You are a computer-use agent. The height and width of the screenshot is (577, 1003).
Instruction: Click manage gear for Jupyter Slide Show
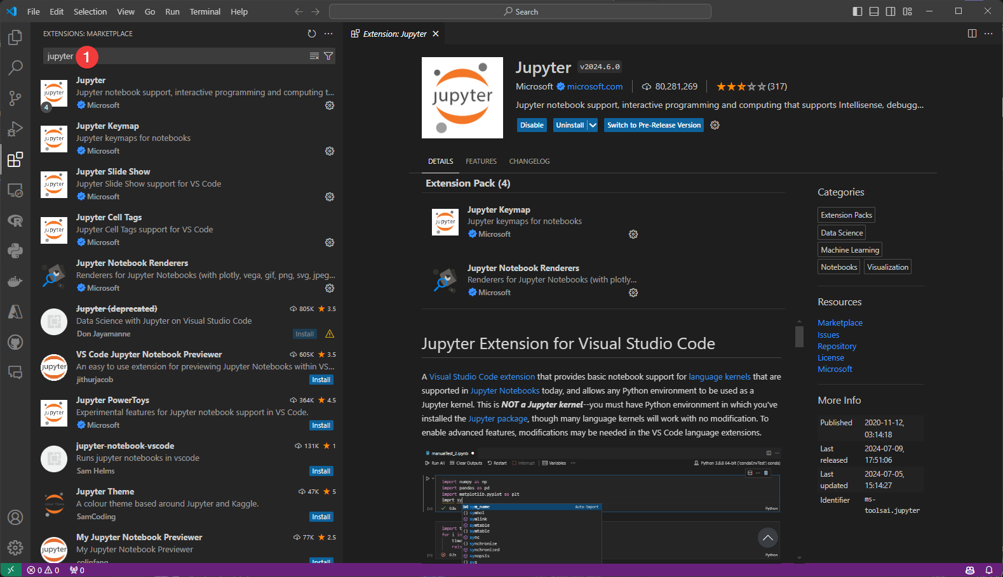[330, 197]
